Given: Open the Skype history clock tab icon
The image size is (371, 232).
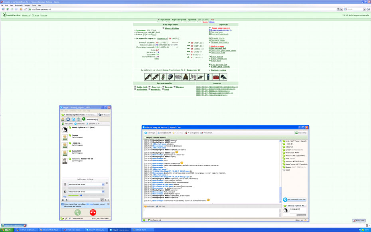Looking at the screenshot, I should (x=78, y=119).
